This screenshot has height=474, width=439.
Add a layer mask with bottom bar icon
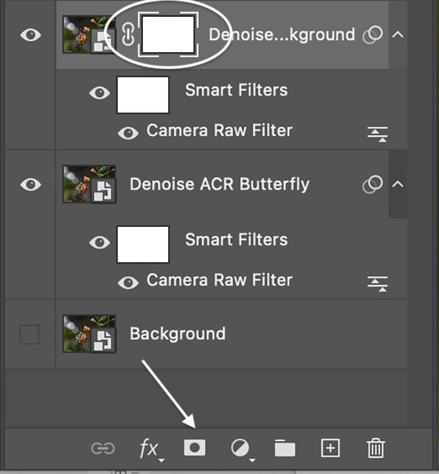(194, 448)
